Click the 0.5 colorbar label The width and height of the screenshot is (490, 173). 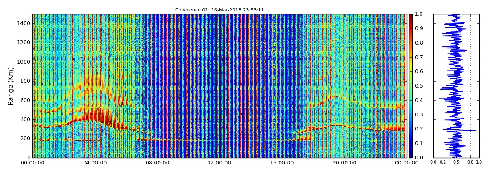click(418, 86)
